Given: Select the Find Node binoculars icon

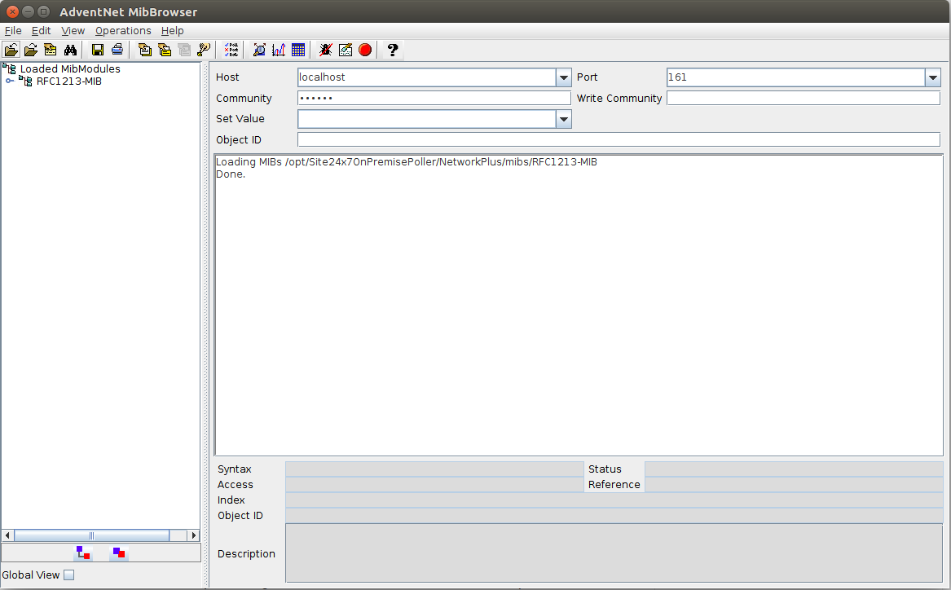Looking at the screenshot, I should coord(69,50).
